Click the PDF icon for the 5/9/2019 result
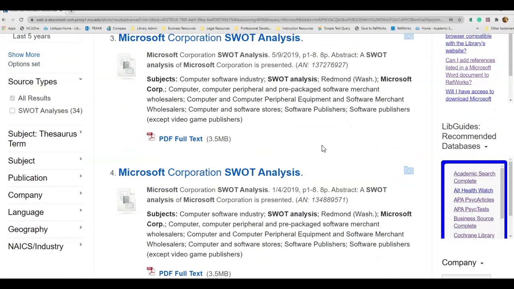The height and width of the screenshot is (289, 514). pos(151,137)
